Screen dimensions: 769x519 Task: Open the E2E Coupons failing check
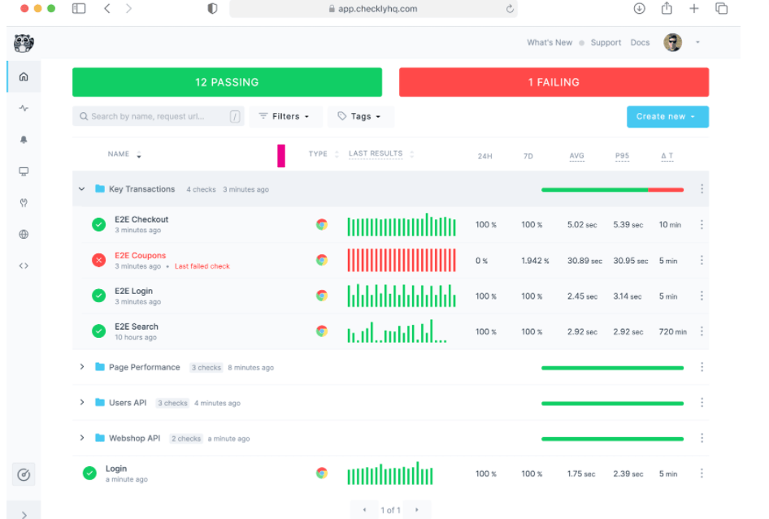point(141,255)
